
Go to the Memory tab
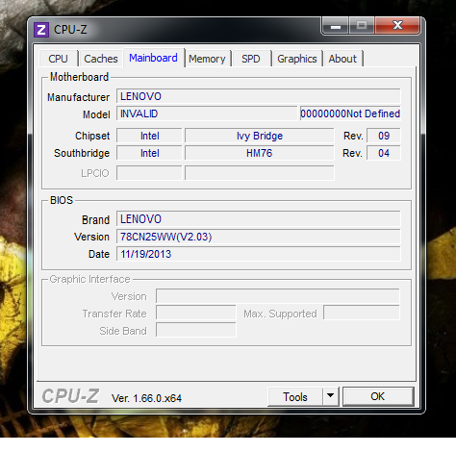pos(207,59)
